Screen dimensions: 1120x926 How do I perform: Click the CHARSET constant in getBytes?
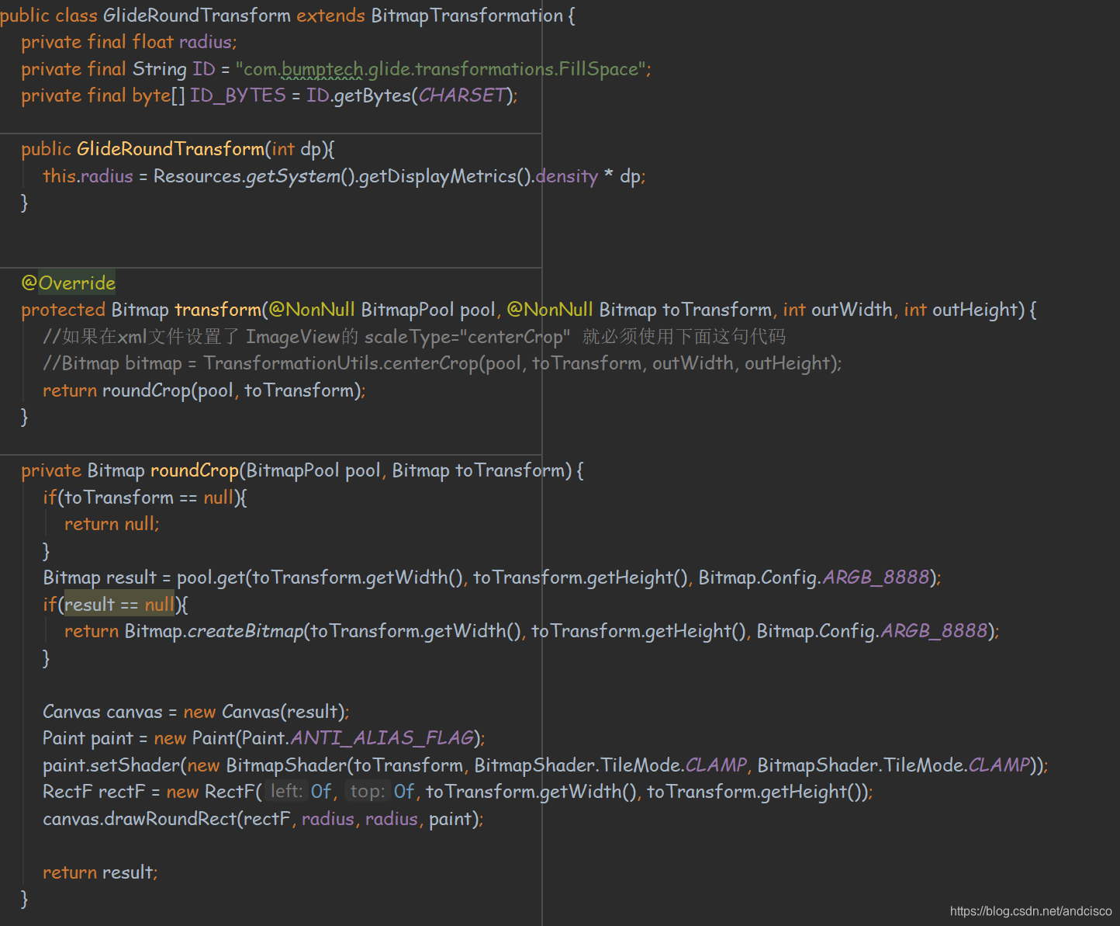462,95
